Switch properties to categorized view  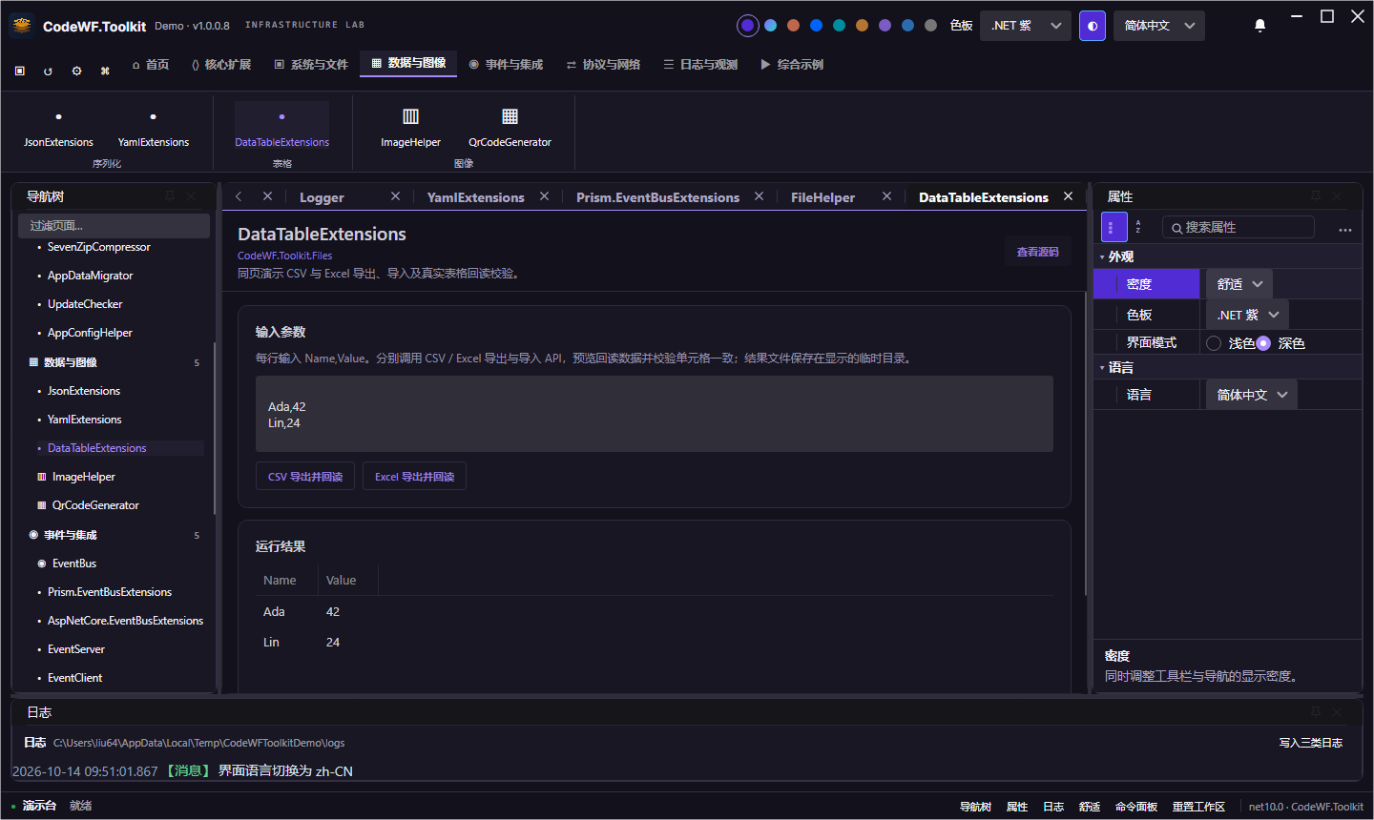click(x=1114, y=227)
